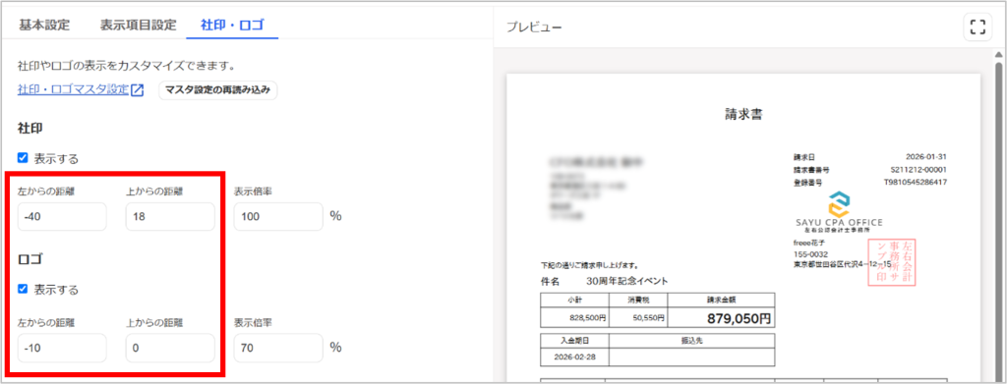Click the red company seal stamp in preview
This screenshot has height=384, width=1007.
pyautogui.click(x=891, y=261)
